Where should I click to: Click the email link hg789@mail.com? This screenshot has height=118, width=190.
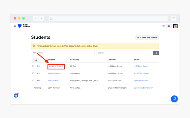click(x=141, y=66)
